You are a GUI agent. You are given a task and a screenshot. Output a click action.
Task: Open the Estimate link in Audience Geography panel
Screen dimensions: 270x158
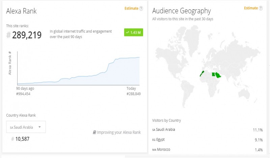pos(251,8)
